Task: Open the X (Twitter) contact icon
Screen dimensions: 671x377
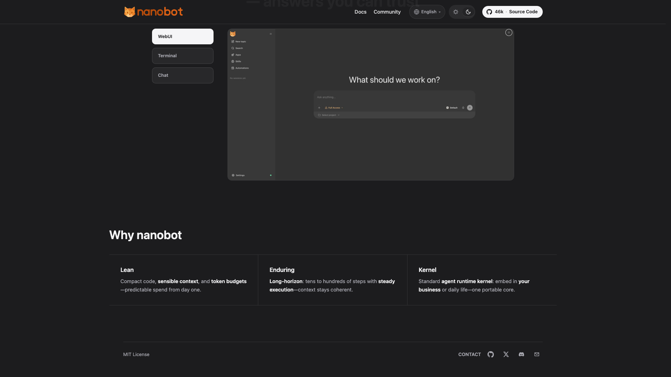Action: coord(506,354)
